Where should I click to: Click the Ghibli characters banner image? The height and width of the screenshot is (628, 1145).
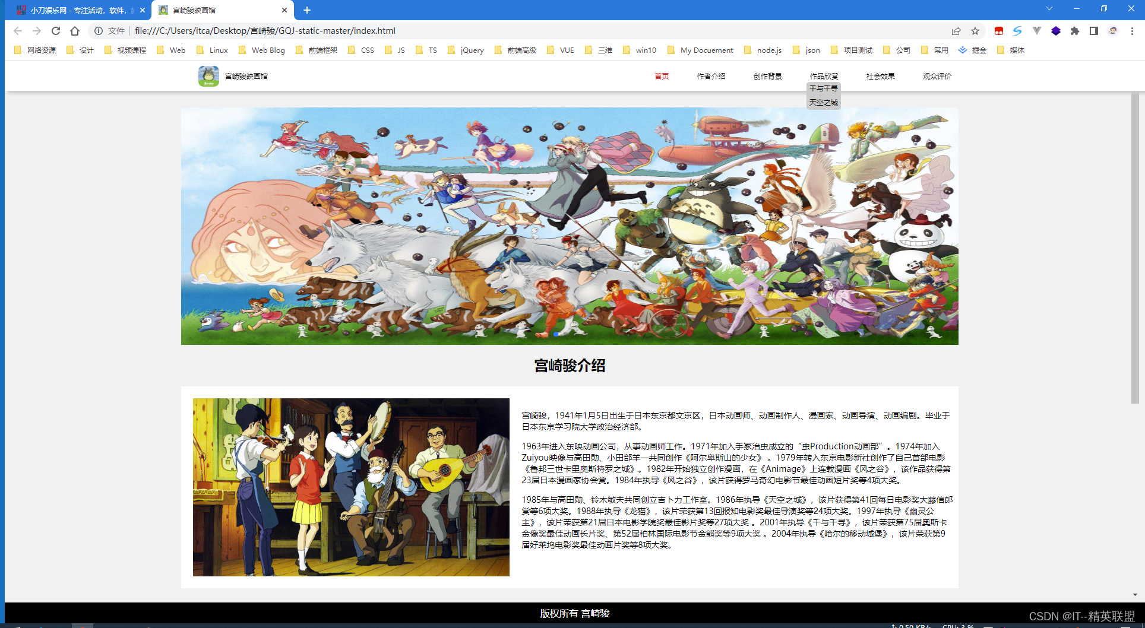[x=570, y=226]
